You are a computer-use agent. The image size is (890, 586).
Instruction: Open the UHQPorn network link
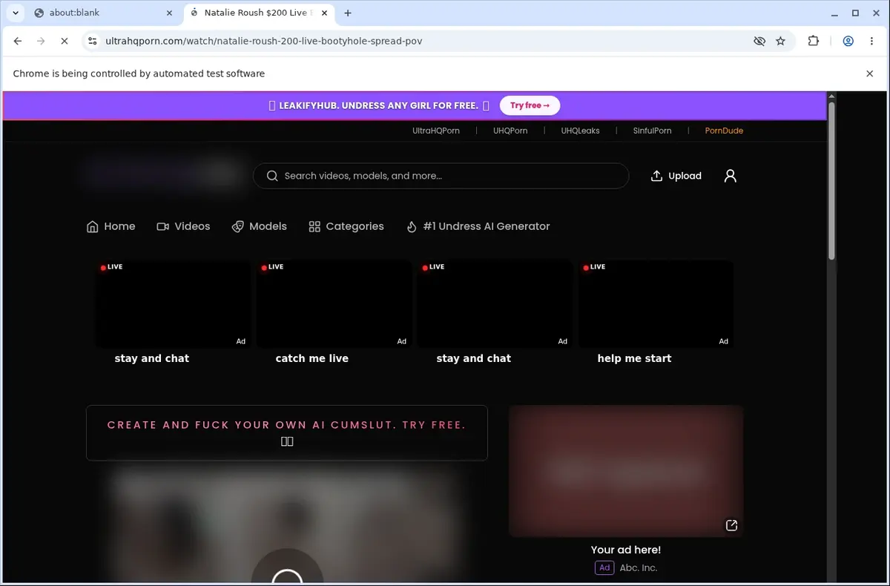(510, 131)
